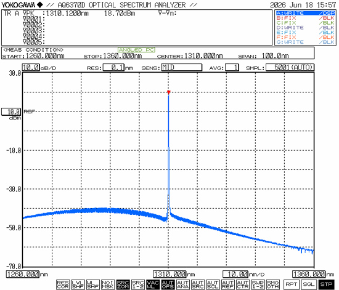Click the 18.70dBm peak level readout
339x290 pixels.
[x=120, y=14]
